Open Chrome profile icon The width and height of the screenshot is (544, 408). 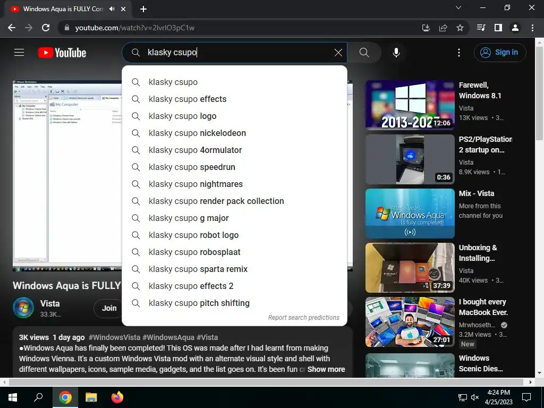(x=515, y=28)
